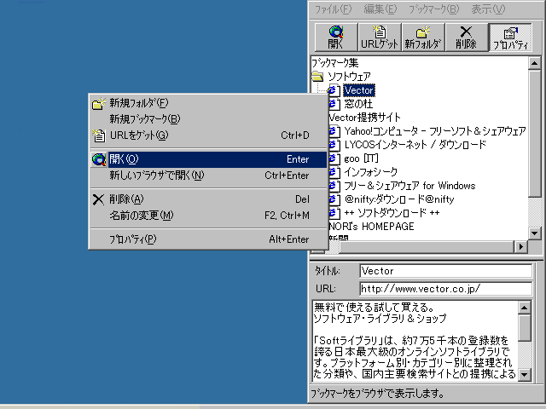This screenshot has height=409, width=546.
Task: Click the page icon beside goo [IT]
Action: (334, 158)
